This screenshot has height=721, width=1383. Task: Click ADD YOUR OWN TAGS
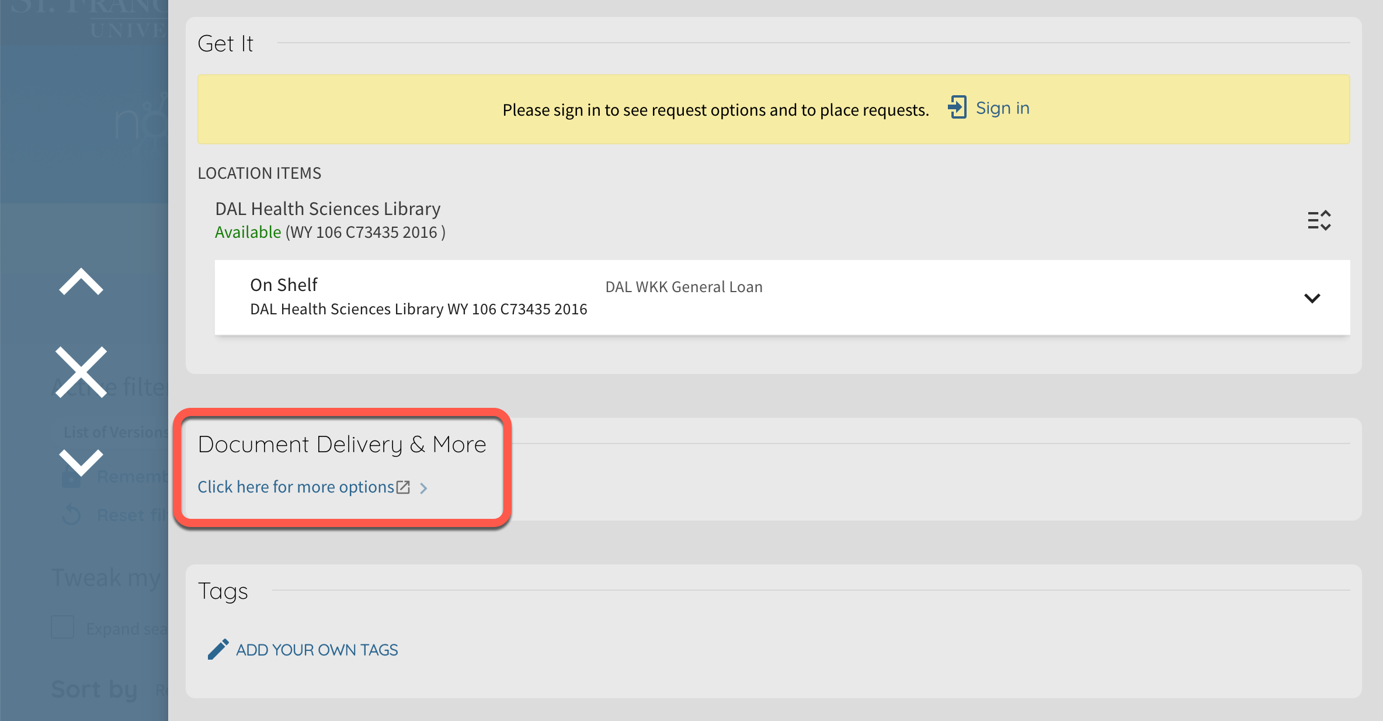coord(317,650)
